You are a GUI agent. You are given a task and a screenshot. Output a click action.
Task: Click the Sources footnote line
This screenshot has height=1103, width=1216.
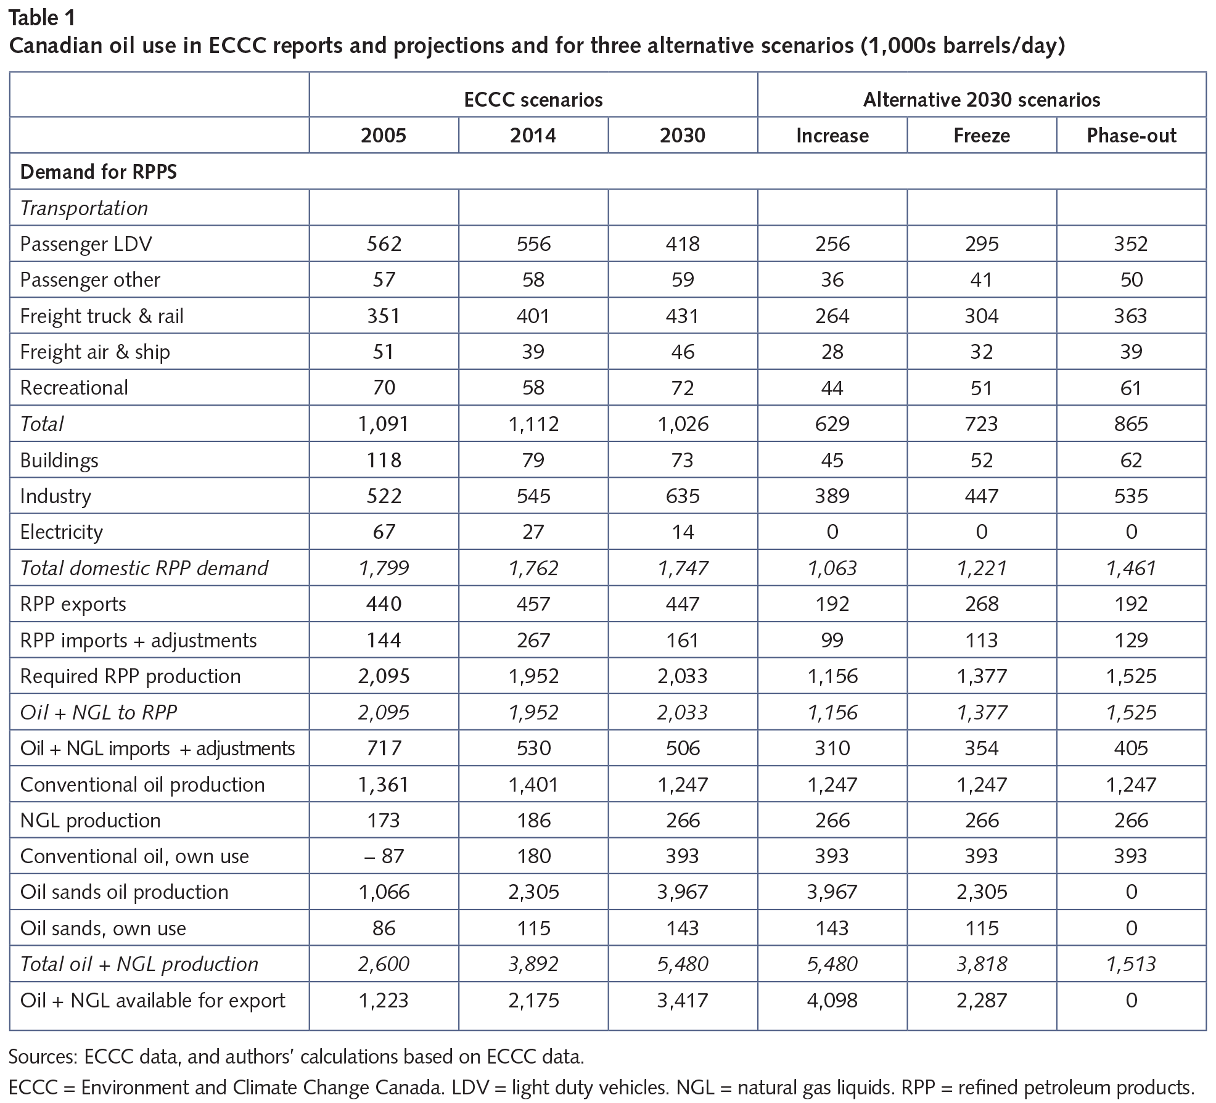click(x=296, y=1057)
